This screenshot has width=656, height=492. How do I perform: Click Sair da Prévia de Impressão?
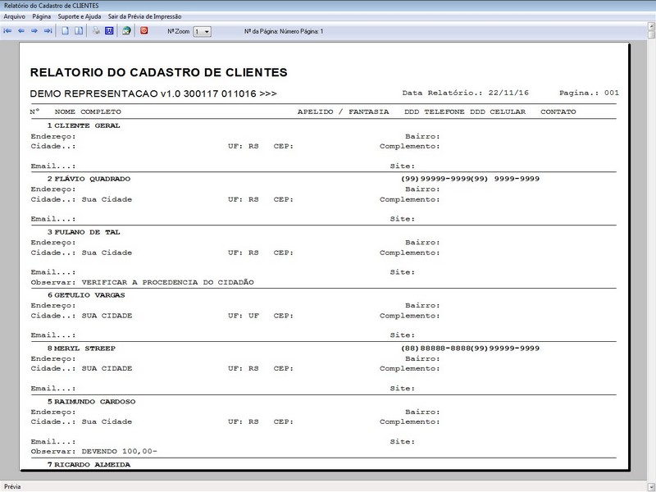pos(145,16)
